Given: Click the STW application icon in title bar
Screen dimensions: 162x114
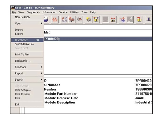Looking at the screenshot, I should coord(13,8).
